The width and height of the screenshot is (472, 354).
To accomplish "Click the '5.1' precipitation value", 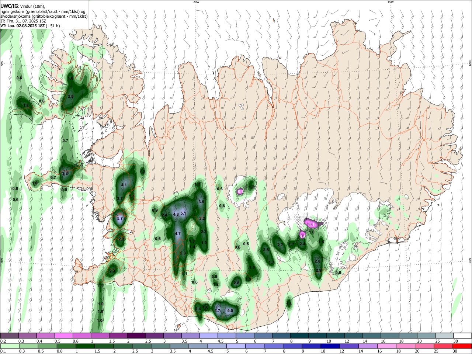I will [x=184, y=214].
